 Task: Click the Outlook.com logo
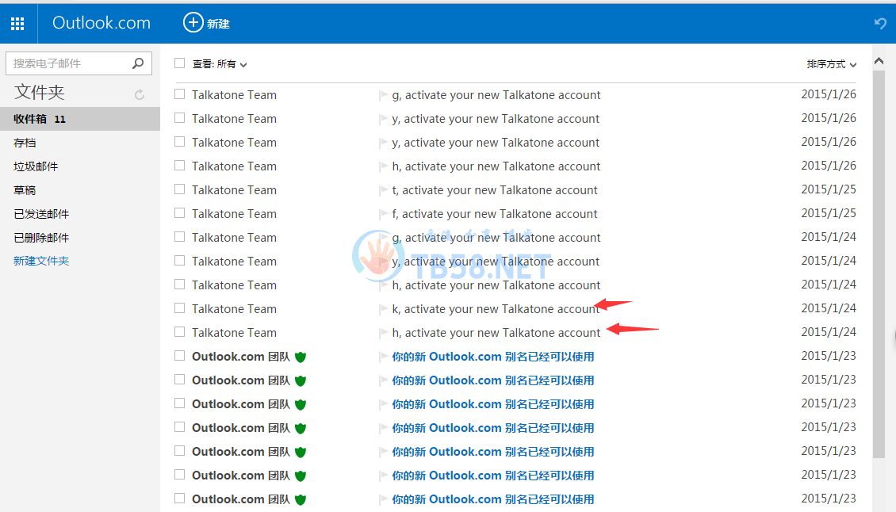coord(101,23)
